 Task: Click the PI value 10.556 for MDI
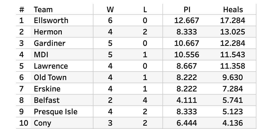187,55
